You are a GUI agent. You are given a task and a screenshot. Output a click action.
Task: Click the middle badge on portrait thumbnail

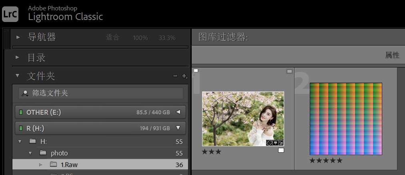pyautogui.click(x=275, y=143)
